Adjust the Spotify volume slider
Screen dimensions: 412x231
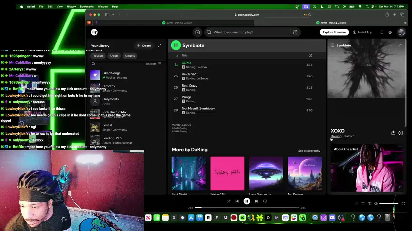(389, 204)
